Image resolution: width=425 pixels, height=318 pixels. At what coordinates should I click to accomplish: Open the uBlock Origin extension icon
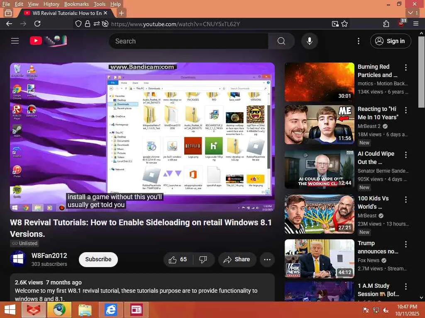[x=401, y=23]
